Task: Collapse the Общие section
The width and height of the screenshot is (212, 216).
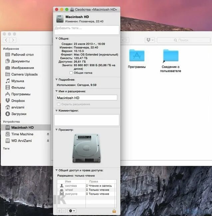Action: click(x=57, y=39)
